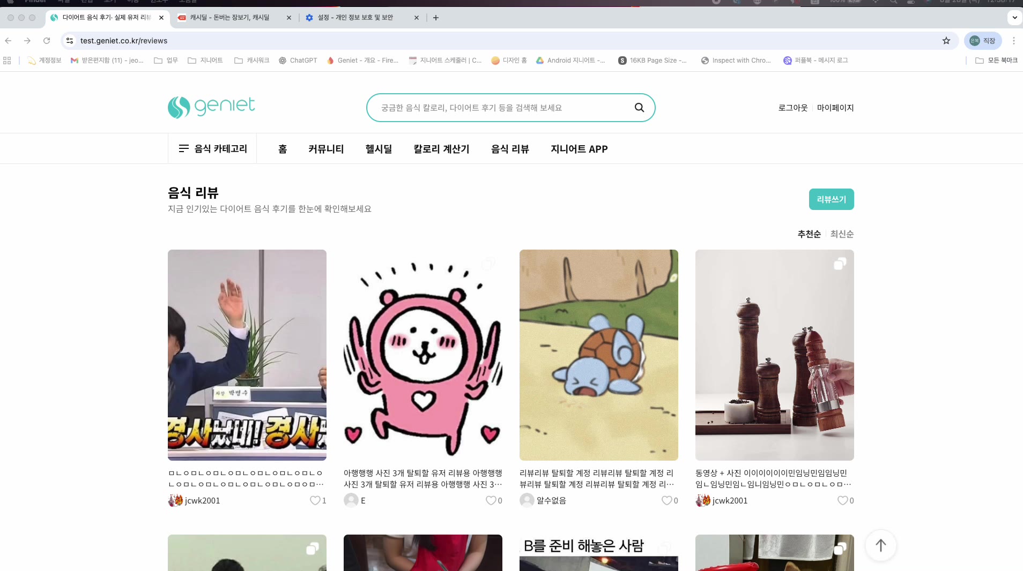Screen dimensions: 1023x571
Task: Click the geniet logo
Action: pos(211,107)
